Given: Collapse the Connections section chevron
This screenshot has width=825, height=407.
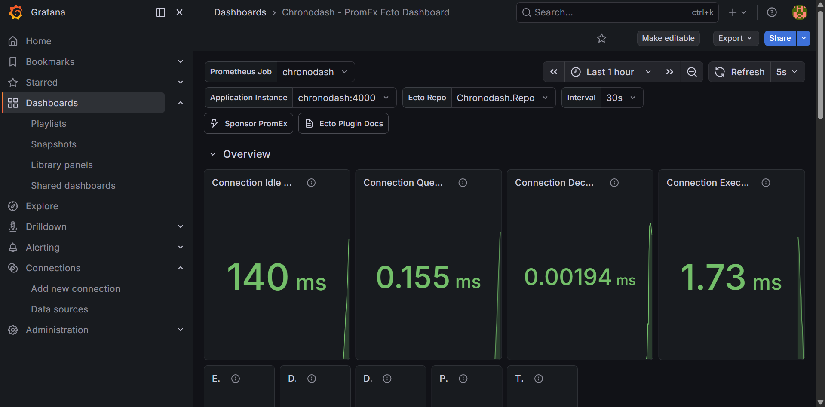Looking at the screenshot, I should click(x=181, y=268).
